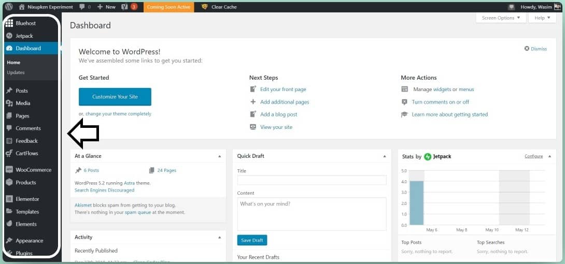Click the menus link in Manage widgets or menus

pyautogui.click(x=467, y=89)
